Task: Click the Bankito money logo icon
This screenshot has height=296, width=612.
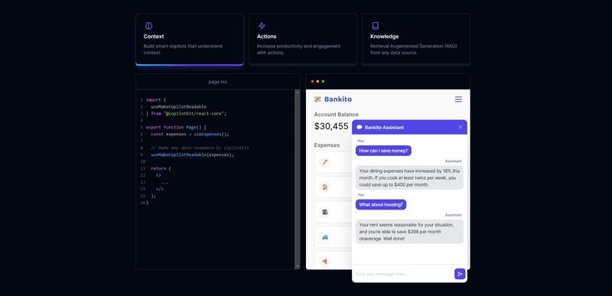Action: pos(317,99)
